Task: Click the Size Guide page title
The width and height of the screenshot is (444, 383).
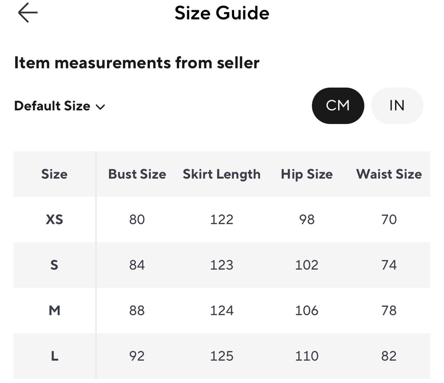Action: coord(222,13)
